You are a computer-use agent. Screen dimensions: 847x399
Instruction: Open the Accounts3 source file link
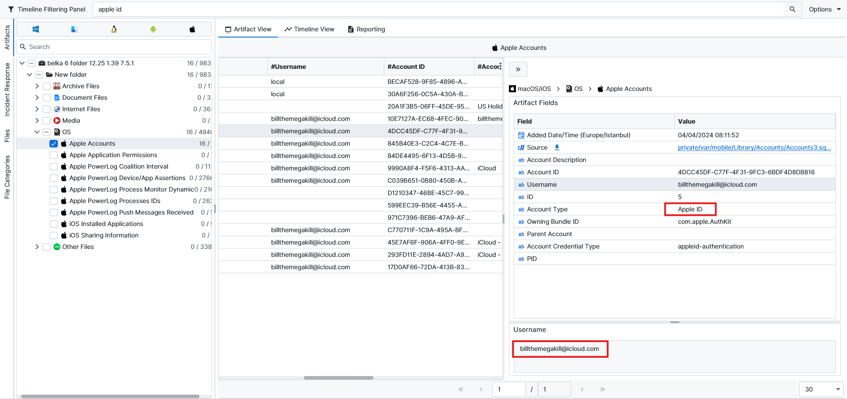tap(754, 147)
